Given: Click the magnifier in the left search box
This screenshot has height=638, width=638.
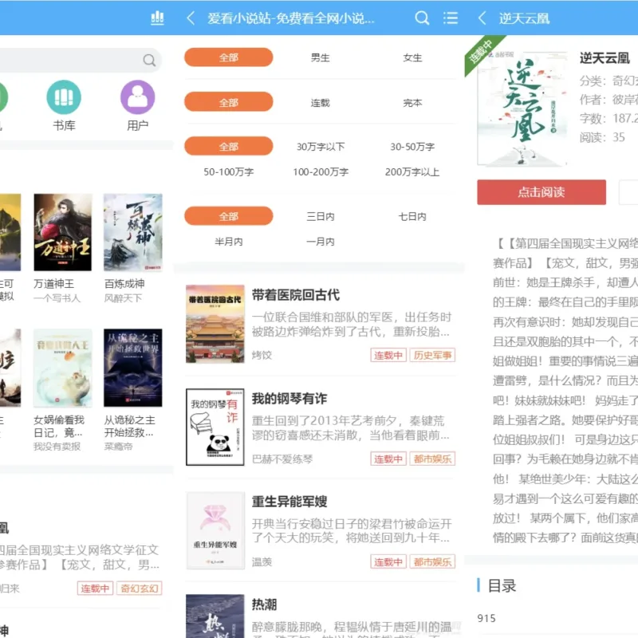Looking at the screenshot, I should [x=149, y=61].
